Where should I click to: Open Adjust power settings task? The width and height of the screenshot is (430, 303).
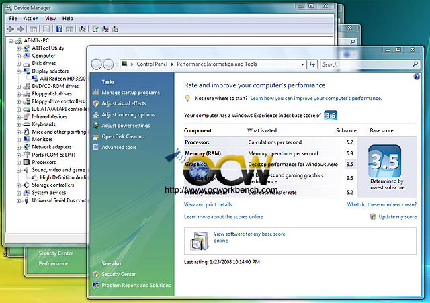[x=126, y=126]
